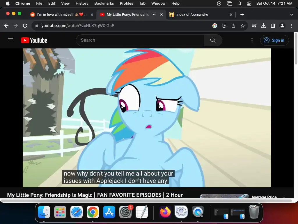Close the My Little Pony tab
The image size is (298, 224).
coord(161,15)
